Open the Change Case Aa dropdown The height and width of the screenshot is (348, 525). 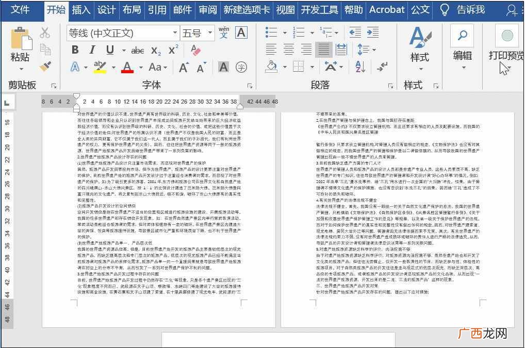[x=158, y=67]
